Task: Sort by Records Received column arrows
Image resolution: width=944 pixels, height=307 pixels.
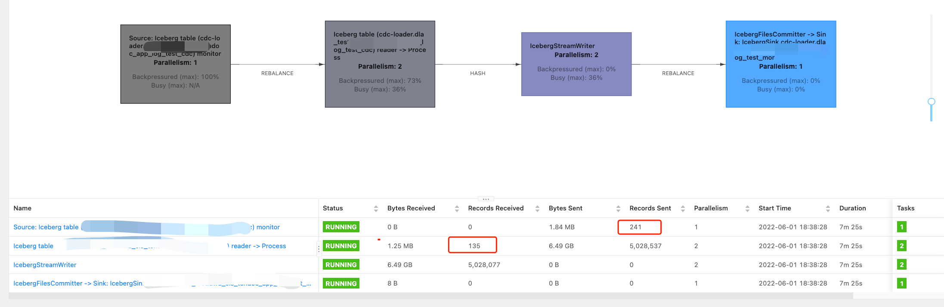Action: coord(537,208)
